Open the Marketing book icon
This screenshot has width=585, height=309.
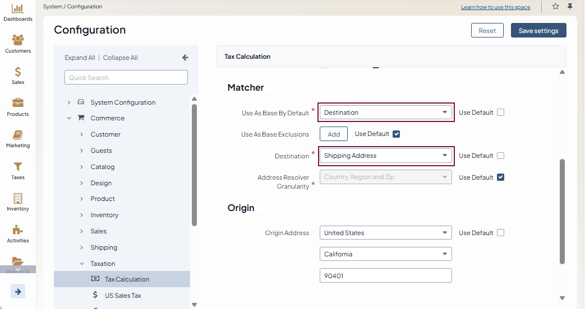[x=18, y=135]
